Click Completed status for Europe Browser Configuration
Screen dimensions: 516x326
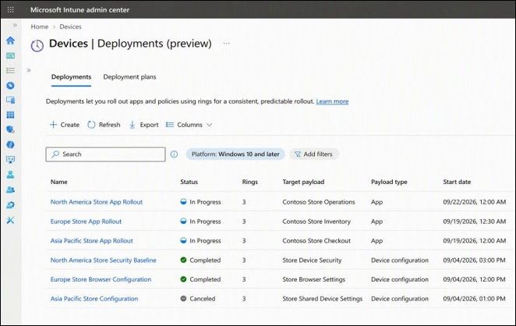(x=200, y=279)
